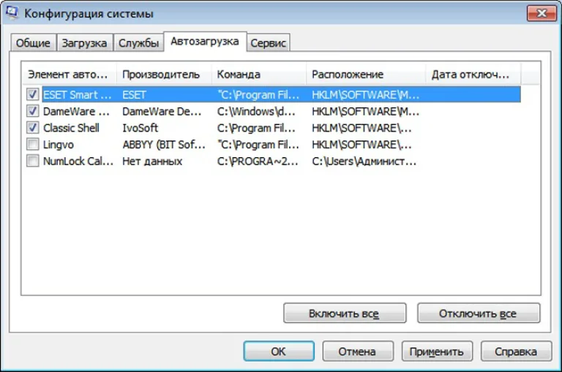This screenshot has height=372, width=562.
Task: Sort by Расположение column header
Action: tap(366, 74)
